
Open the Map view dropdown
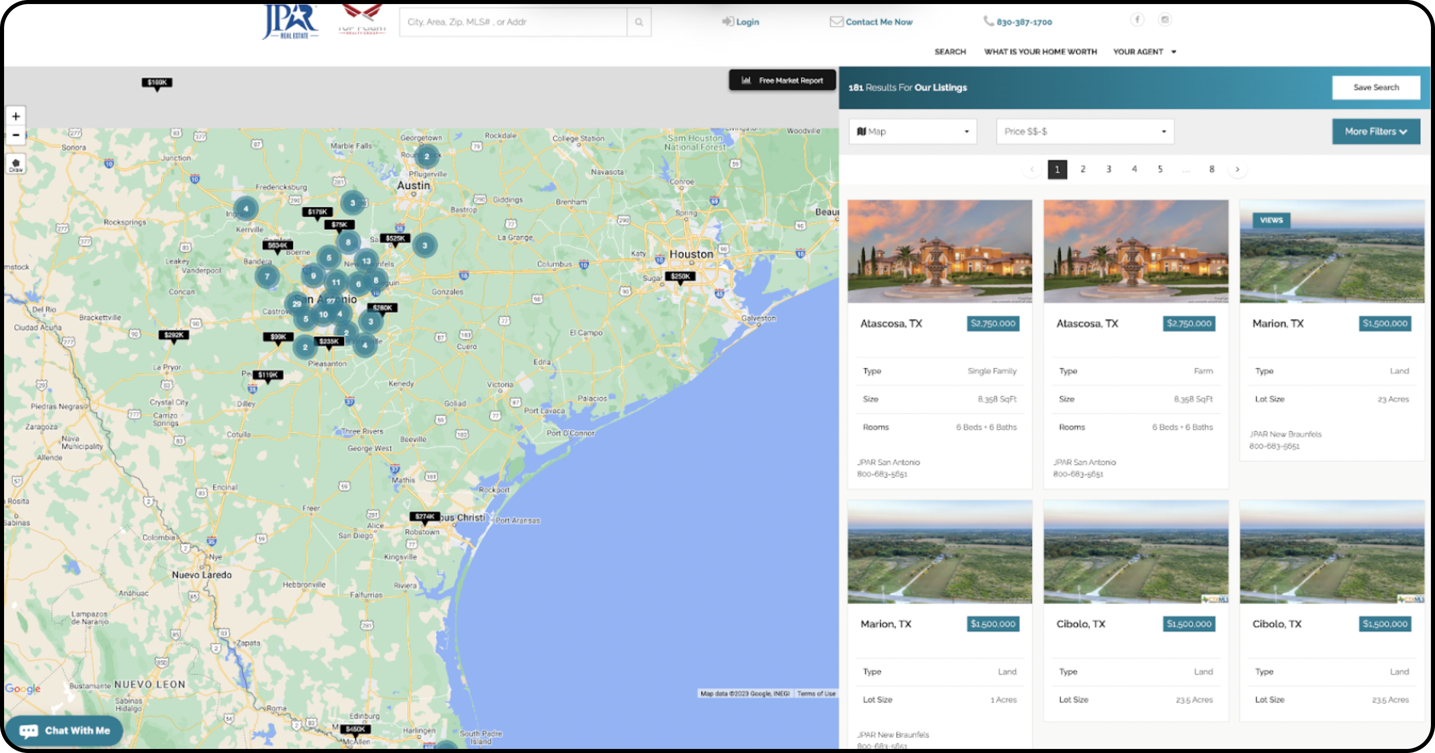click(x=913, y=131)
